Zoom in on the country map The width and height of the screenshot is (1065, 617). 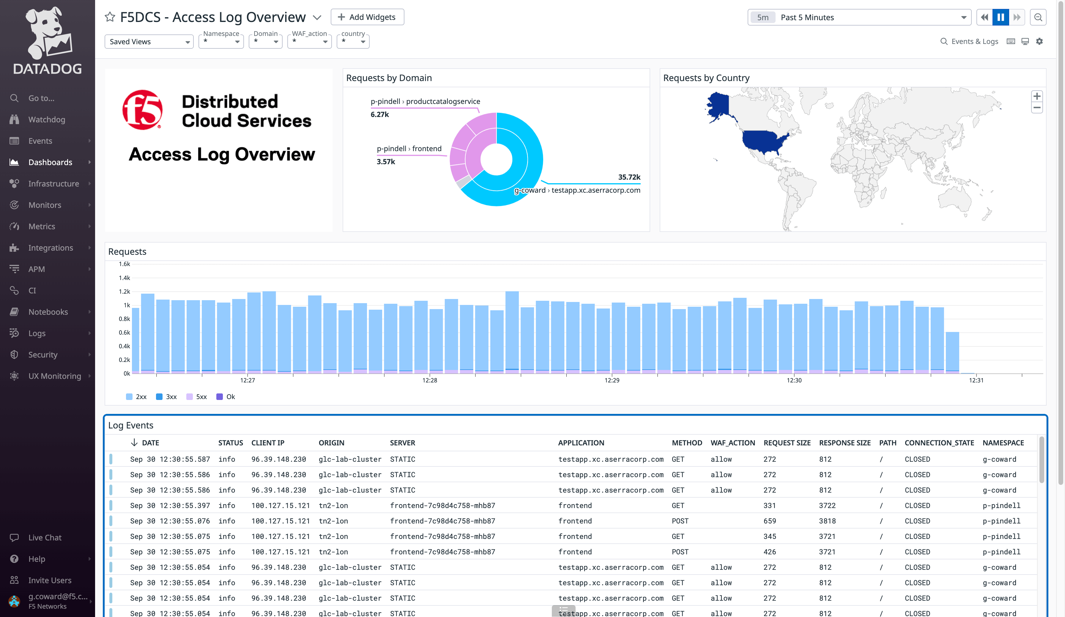tap(1037, 96)
